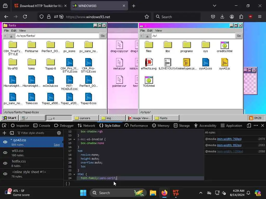Image resolution: width=266 pixels, height=199 pixels.
Task: Click Go button in fonts window
Action: coord(103,36)
